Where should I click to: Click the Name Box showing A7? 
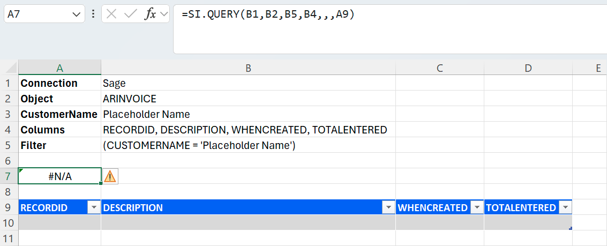(38, 15)
